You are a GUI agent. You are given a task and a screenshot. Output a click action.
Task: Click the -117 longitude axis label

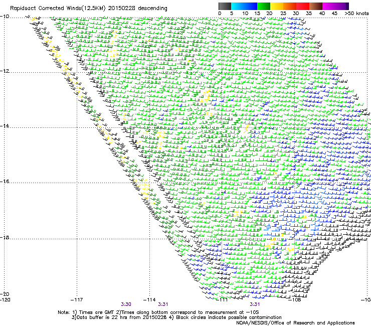[77, 300]
